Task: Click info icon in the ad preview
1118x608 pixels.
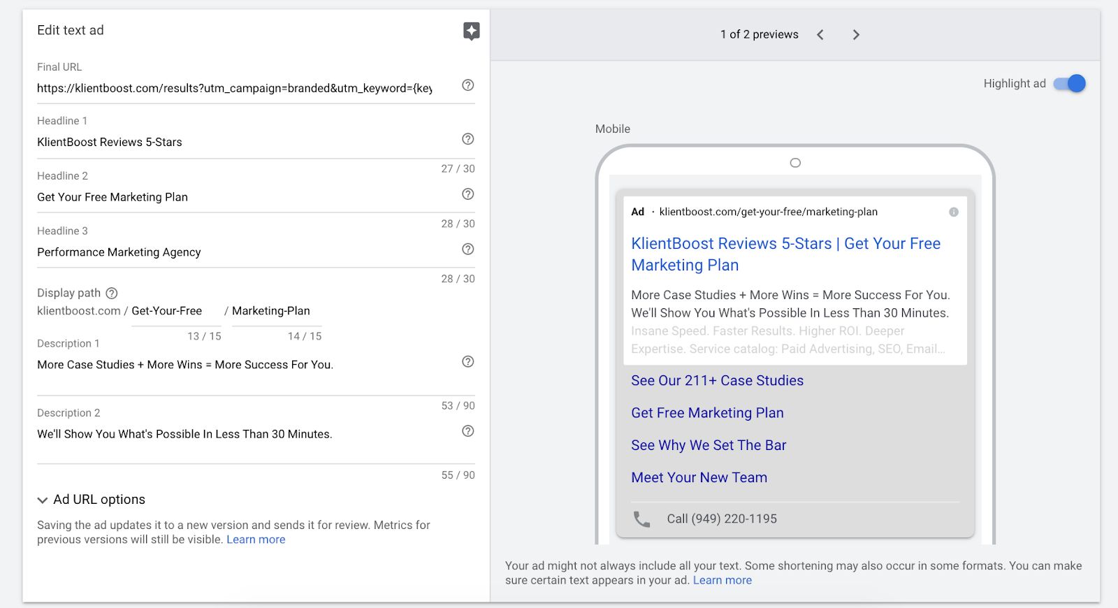Action: 954,212
